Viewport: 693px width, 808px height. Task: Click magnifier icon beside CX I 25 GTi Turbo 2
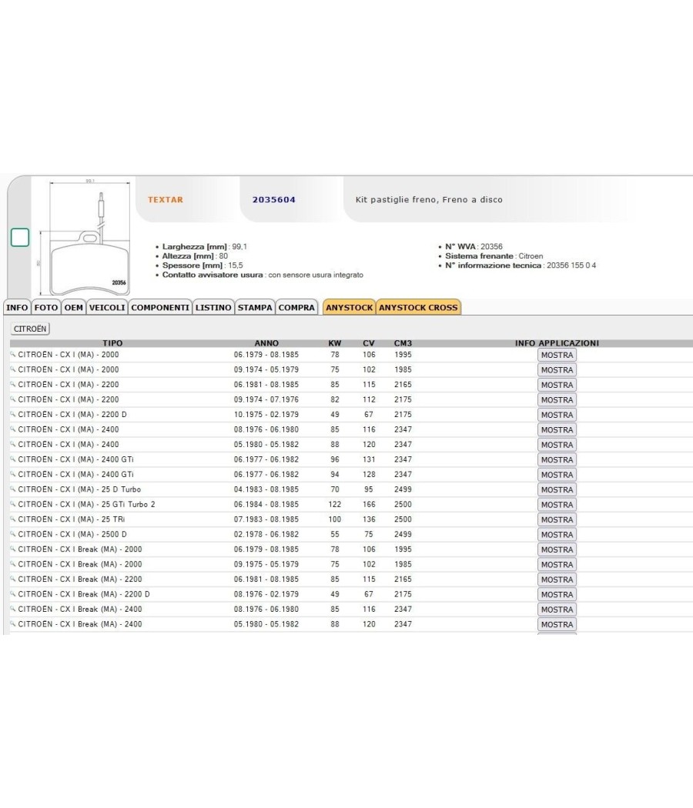coord(13,504)
